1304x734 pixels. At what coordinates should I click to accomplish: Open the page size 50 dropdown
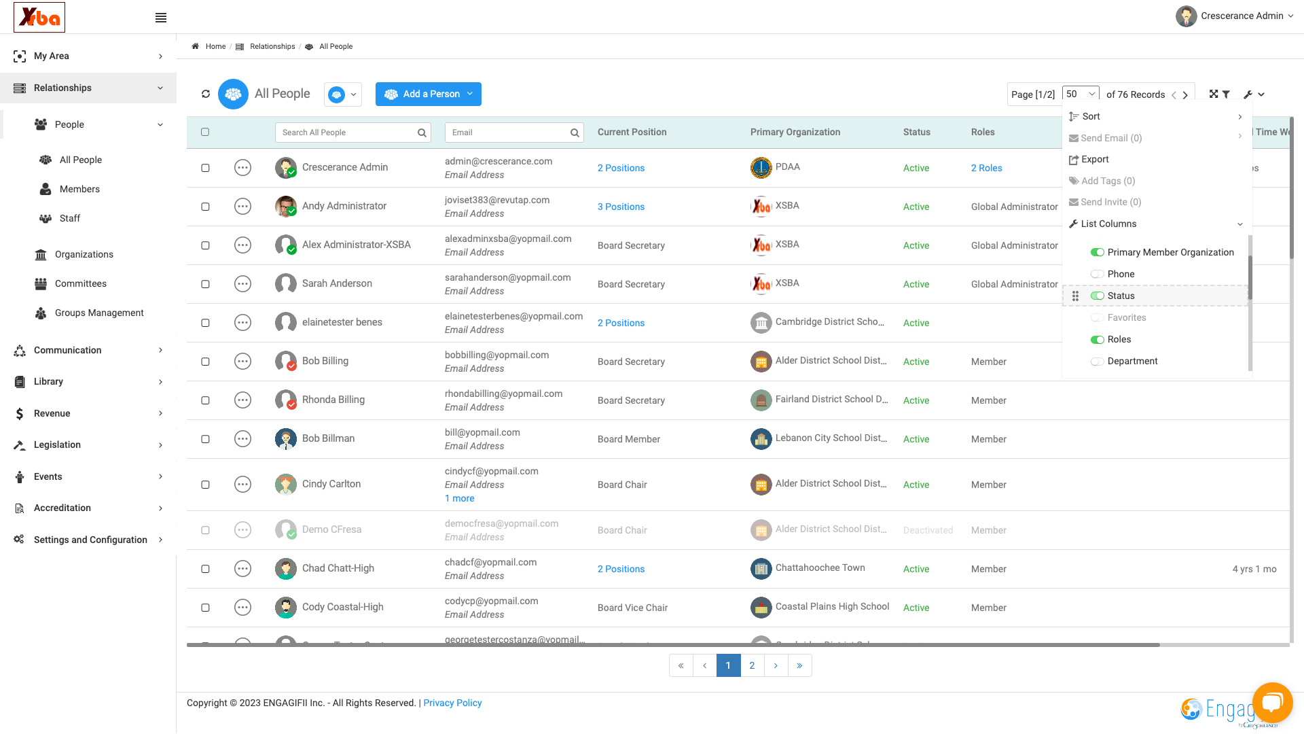(1081, 94)
